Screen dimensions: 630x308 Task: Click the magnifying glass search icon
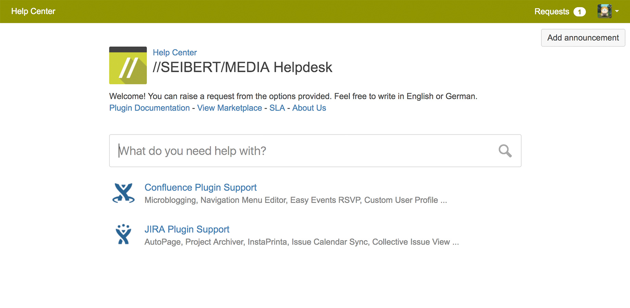point(505,151)
